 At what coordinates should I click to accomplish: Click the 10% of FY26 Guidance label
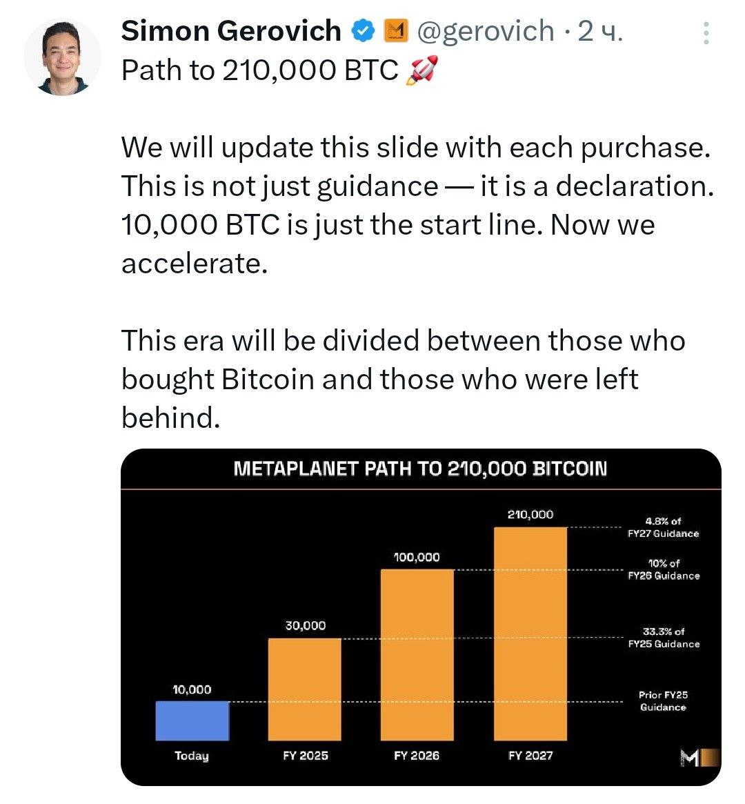click(664, 569)
